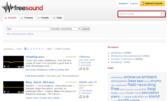This screenshot has width=167, height=101.
Task: Play the VinylPop.wav sound
Action: coord(5,66)
